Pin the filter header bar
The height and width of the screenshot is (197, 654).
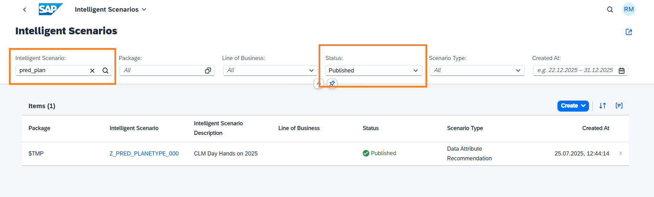[x=332, y=83]
